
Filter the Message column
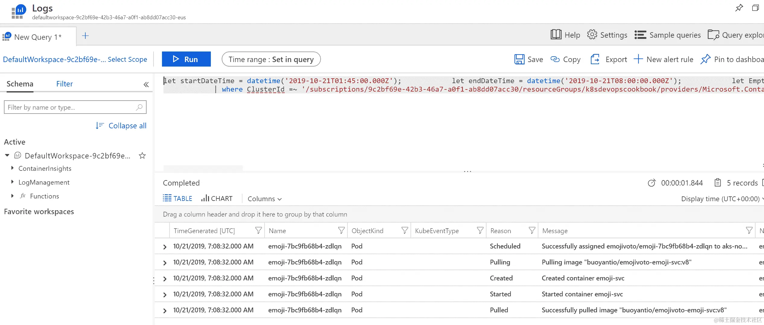(x=749, y=231)
